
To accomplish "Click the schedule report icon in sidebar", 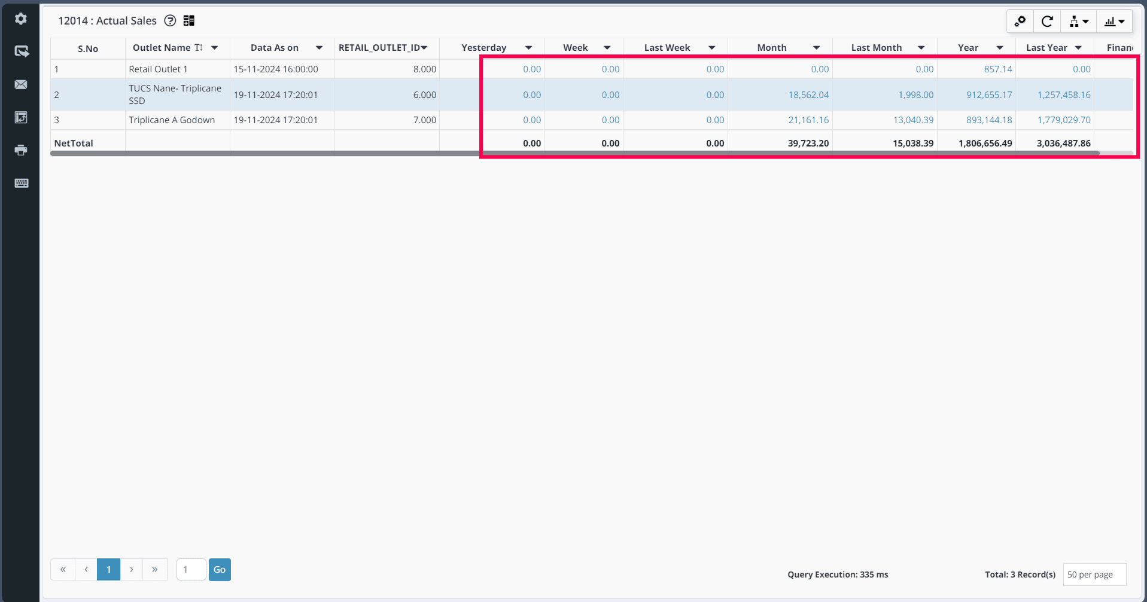I will (21, 117).
